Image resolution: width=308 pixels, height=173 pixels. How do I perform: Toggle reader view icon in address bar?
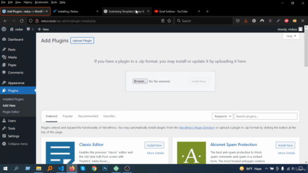click(x=163, y=21)
